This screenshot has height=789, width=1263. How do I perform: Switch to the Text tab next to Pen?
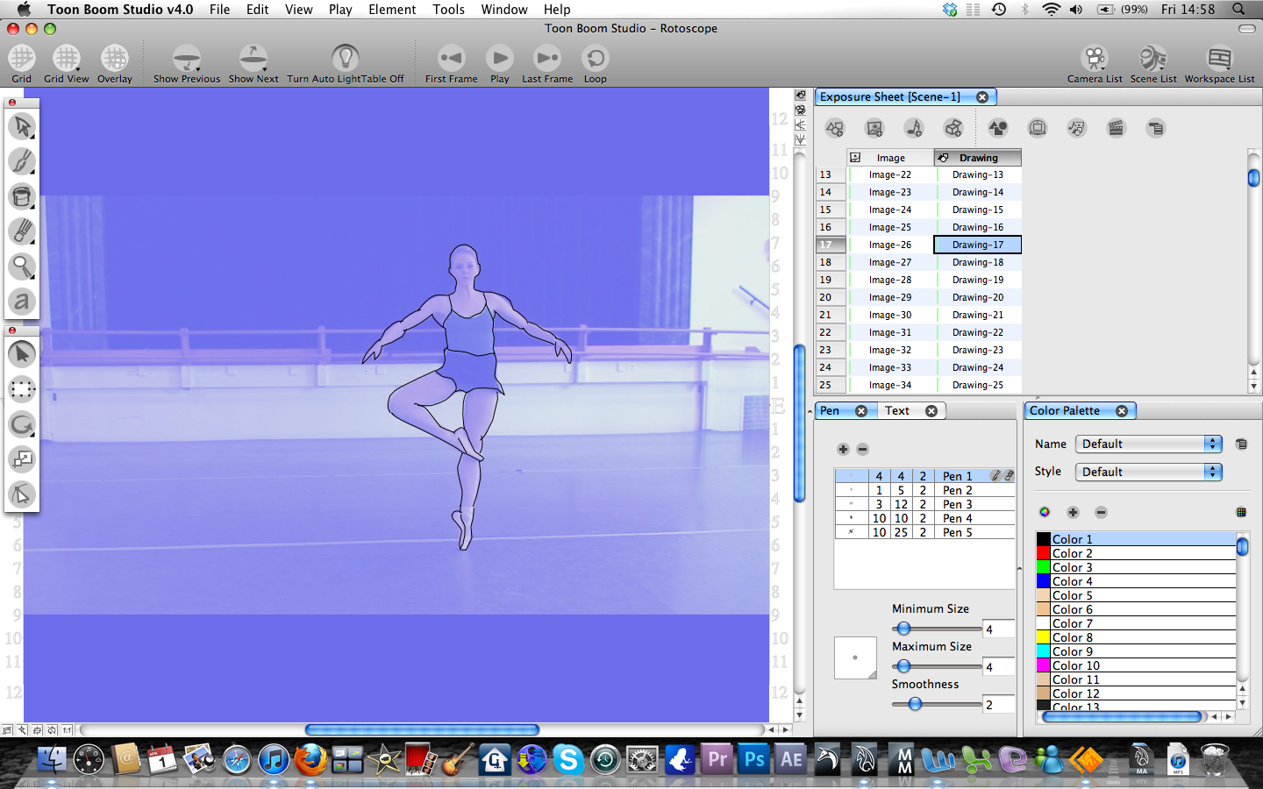coord(897,409)
